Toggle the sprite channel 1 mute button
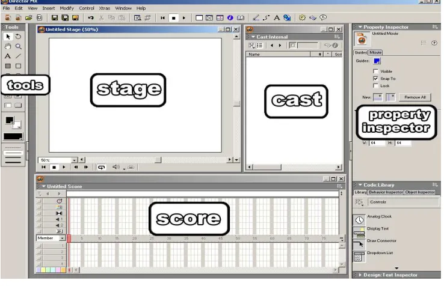 [x=39, y=246]
